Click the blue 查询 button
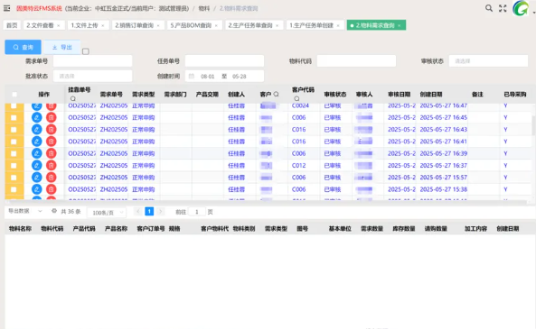536x329 pixels. coord(23,47)
